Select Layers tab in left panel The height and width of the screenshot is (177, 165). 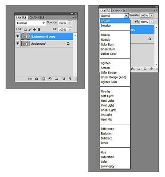pyautogui.click(x=21, y=18)
